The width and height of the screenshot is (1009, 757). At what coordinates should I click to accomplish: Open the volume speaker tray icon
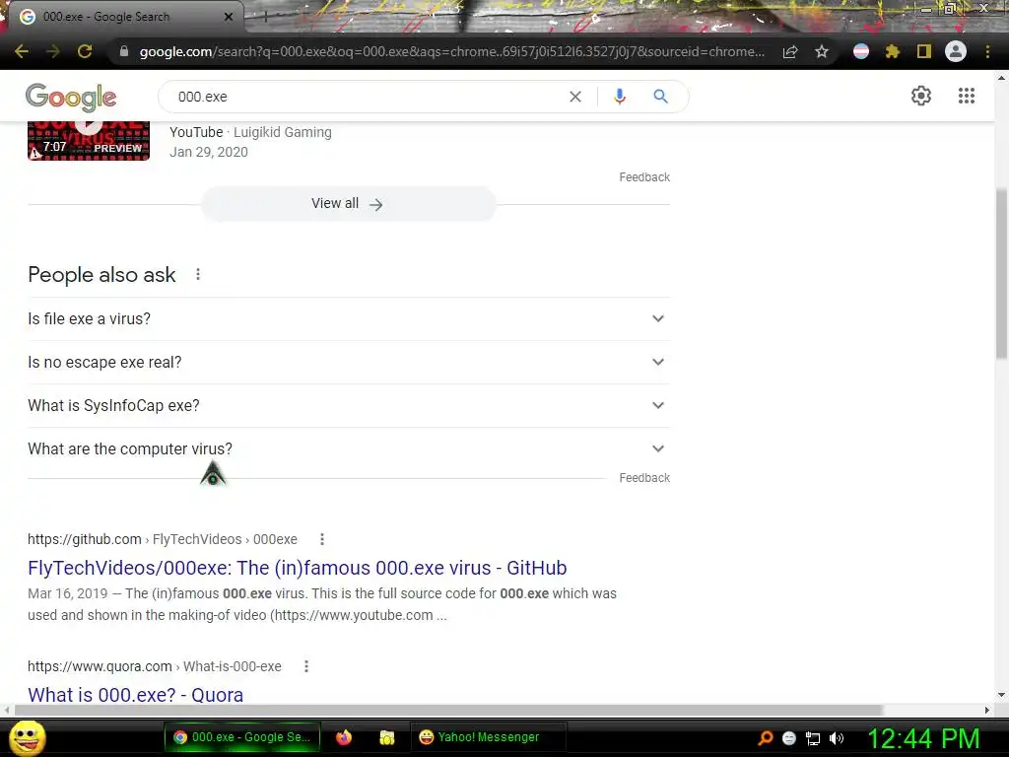(837, 738)
